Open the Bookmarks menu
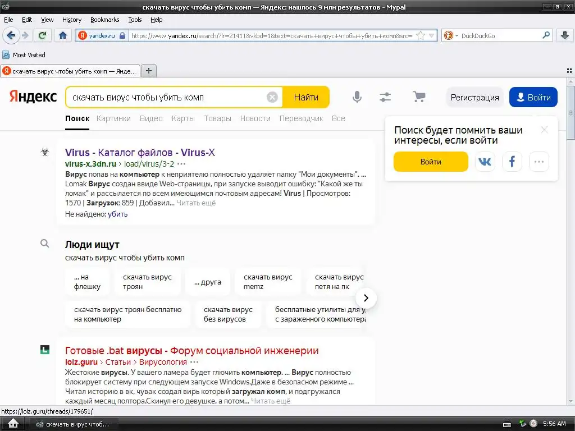The height and width of the screenshot is (431, 575). click(104, 20)
